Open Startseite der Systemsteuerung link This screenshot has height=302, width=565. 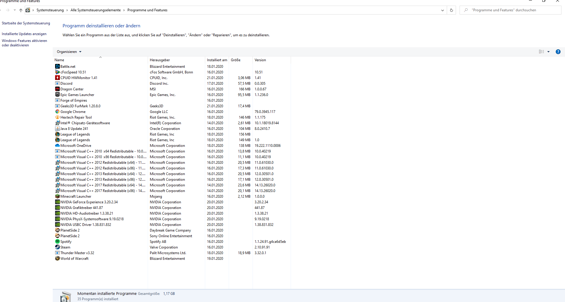coord(26,23)
